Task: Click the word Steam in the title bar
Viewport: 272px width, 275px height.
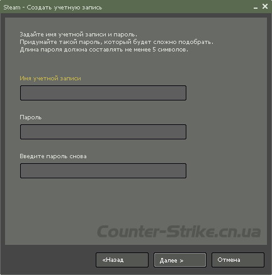Action: (12, 8)
